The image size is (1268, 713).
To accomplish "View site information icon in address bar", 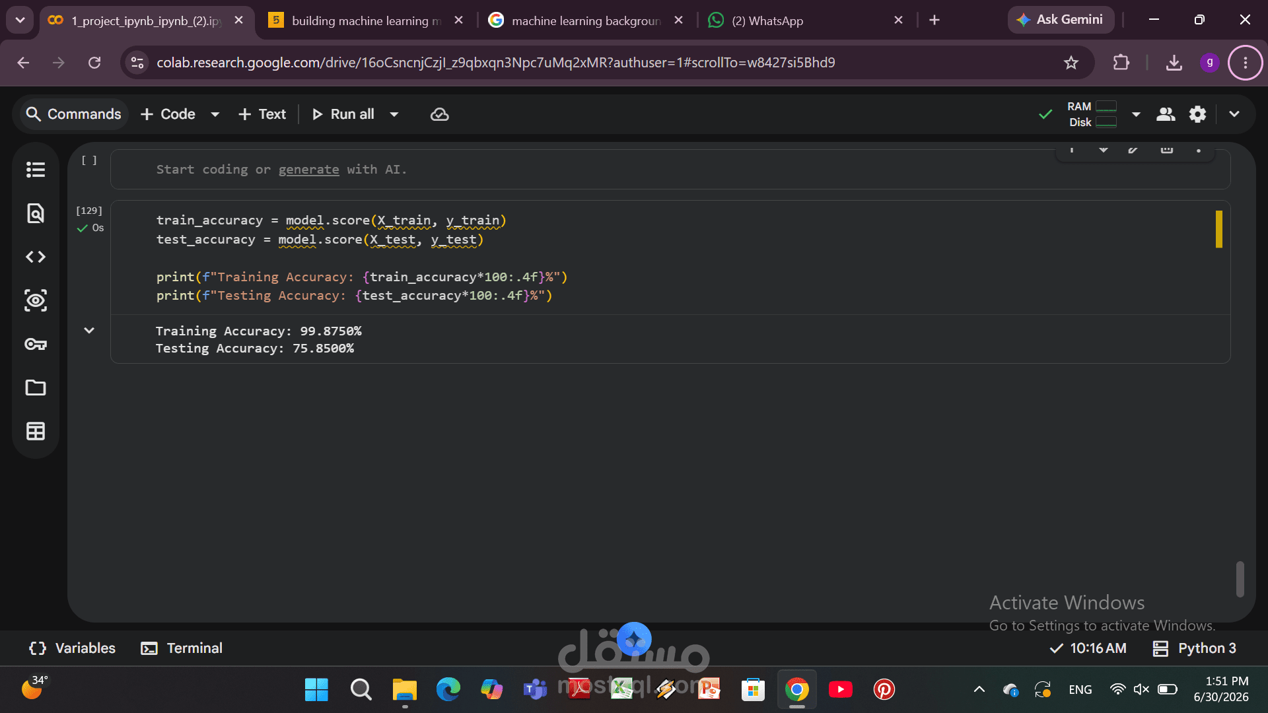I will tap(137, 63).
